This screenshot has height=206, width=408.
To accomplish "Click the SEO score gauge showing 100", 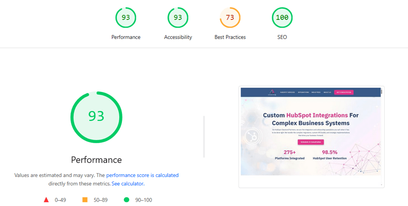I will [282, 18].
